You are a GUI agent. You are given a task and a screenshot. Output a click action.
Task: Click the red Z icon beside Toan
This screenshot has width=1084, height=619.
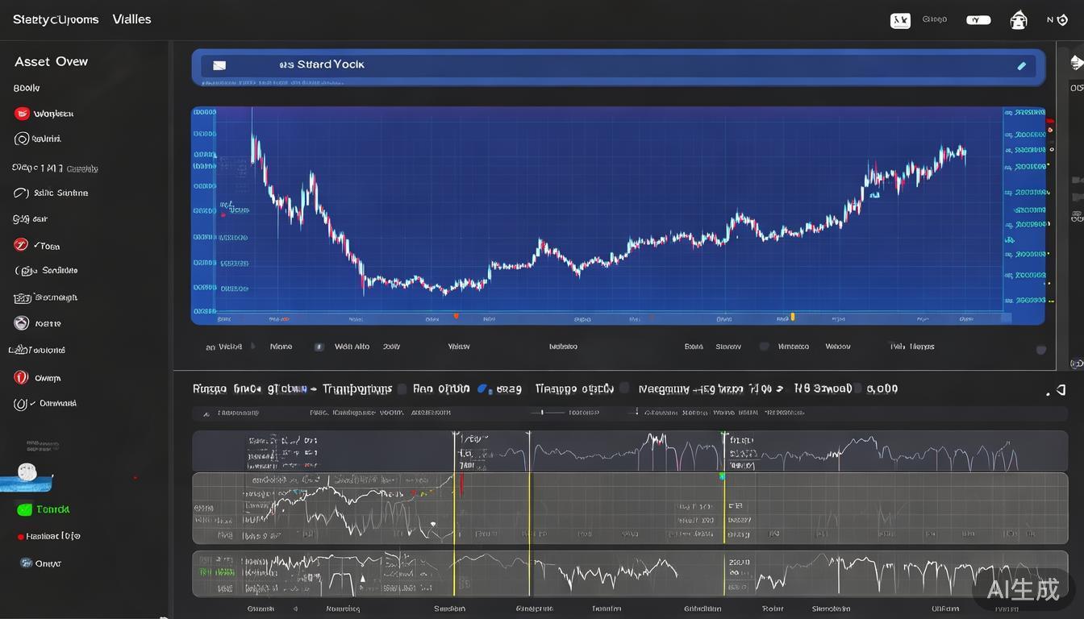pos(22,245)
